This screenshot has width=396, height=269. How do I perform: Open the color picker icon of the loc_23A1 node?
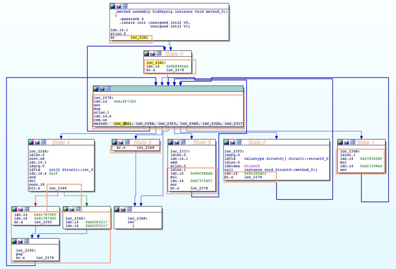click(x=147, y=53)
